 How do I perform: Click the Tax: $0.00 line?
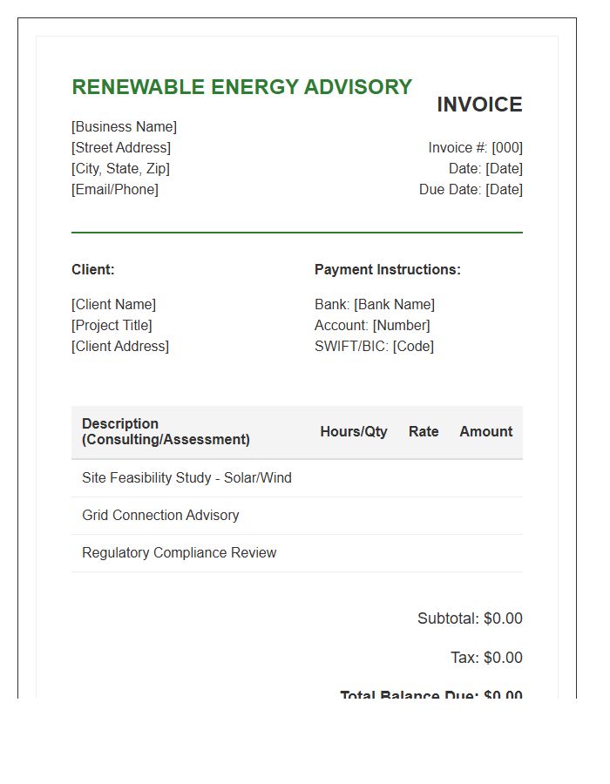click(x=486, y=658)
